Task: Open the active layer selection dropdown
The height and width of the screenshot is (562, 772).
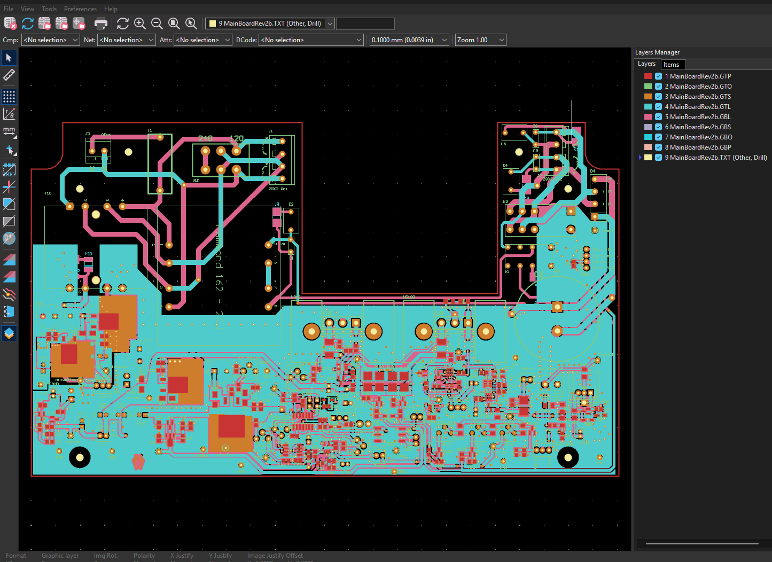Action: (270, 24)
